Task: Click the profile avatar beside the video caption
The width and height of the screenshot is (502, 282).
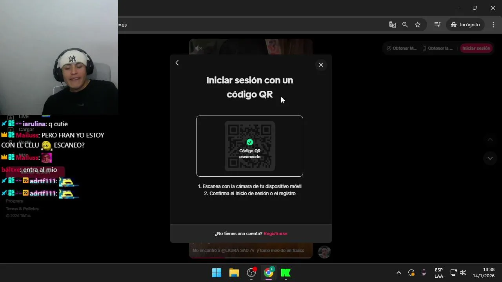Action: [324, 252]
